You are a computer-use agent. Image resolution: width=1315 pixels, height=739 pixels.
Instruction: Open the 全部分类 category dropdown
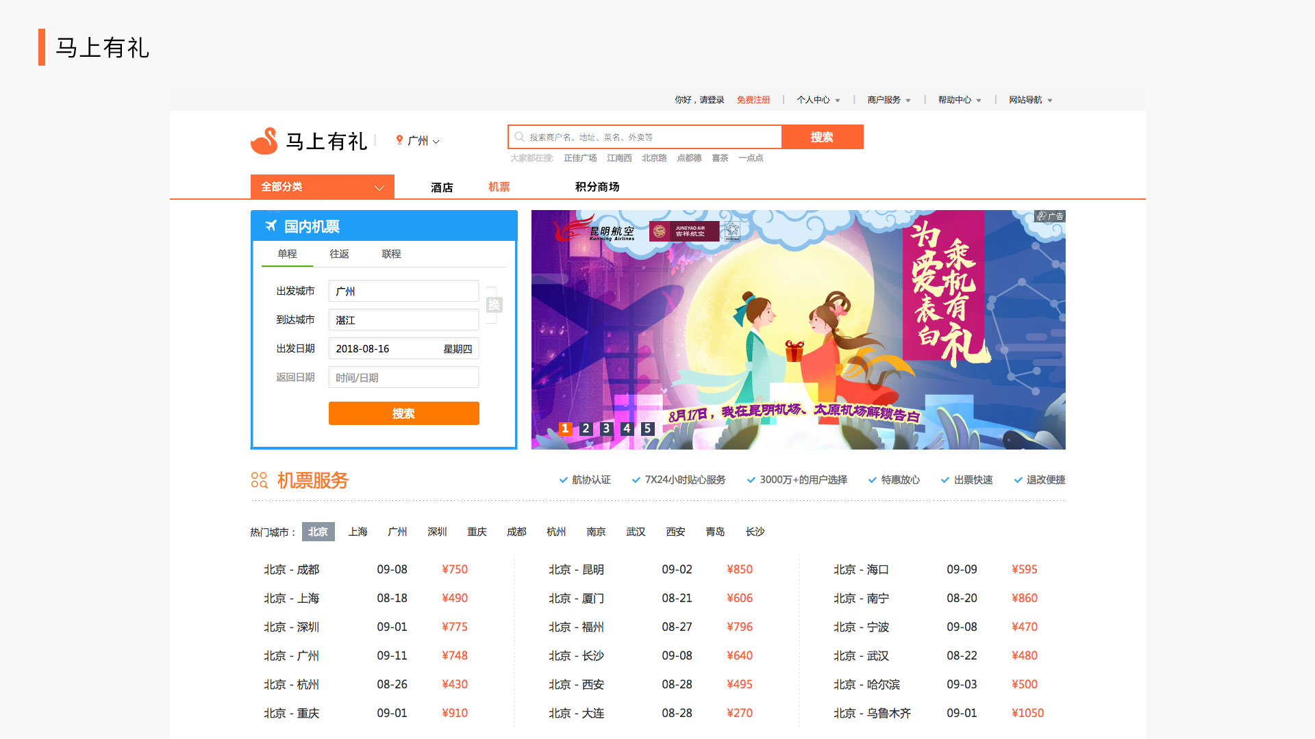323,187
